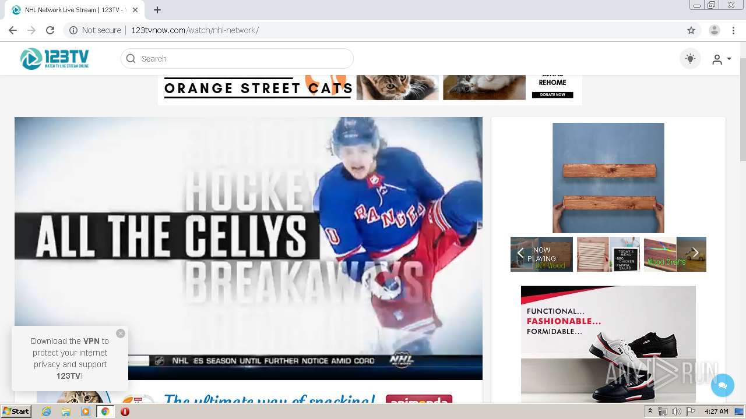Select the Wood Crafts thumbnail

(675, 254)
